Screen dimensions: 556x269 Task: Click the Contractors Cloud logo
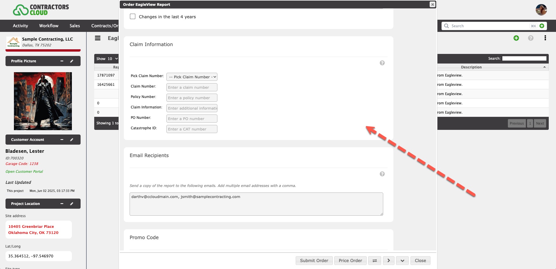41,10
